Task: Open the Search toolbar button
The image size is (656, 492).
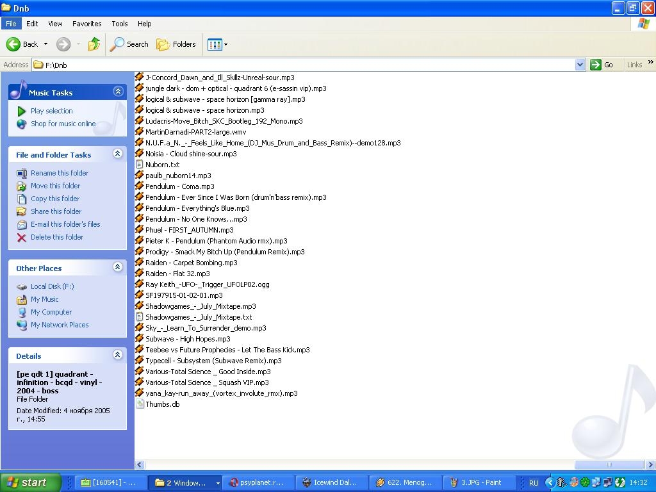Action: pos(129,44)
